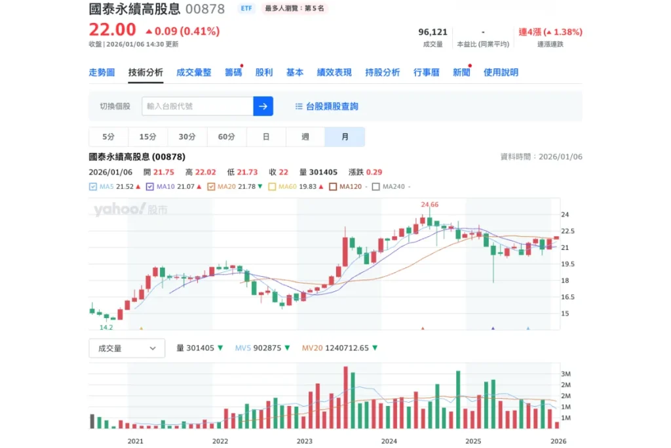Screen dimensions: 671x448
Task: Click the 14.2 low price label
Action: (x=106, y=327)
